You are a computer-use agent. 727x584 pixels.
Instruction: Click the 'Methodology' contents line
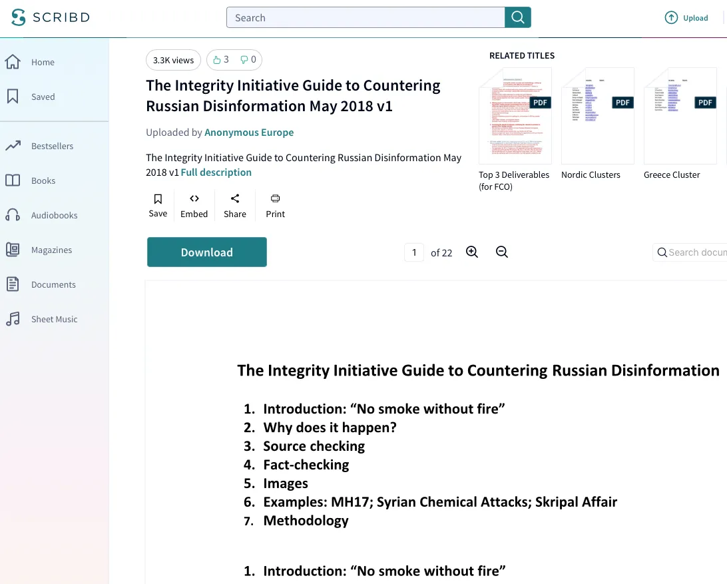(306, 521)
